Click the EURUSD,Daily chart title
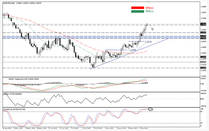Screen dimensions: 209x131 [x=9, y=3]
